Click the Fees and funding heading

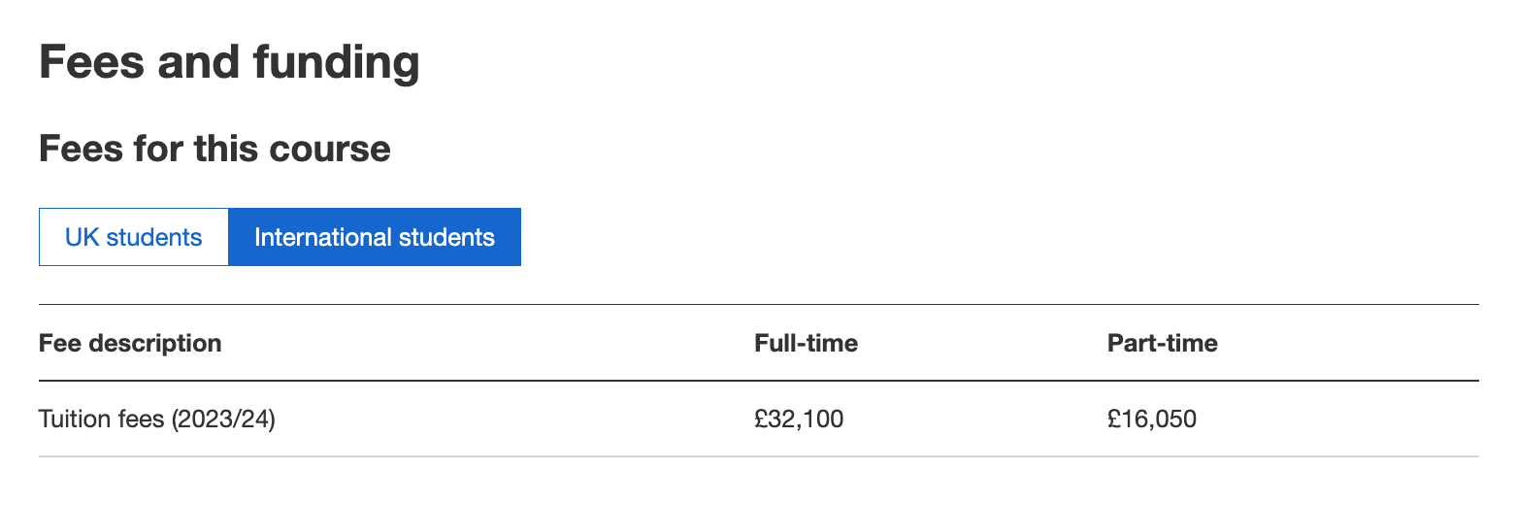pyautogui.click(x=229, y=63)
